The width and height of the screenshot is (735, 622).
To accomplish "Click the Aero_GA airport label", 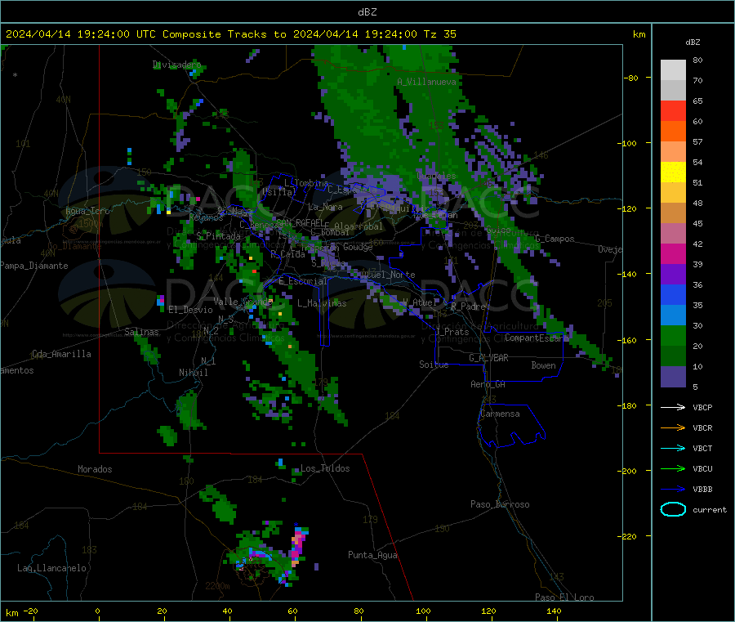I will point(488,385).
